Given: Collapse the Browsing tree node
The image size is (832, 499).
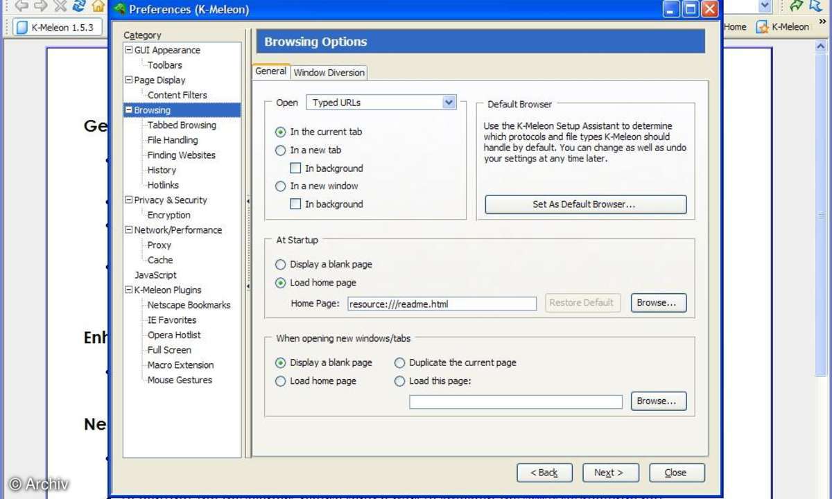Looking at the screenshot, I should click(x=128, y=110).
